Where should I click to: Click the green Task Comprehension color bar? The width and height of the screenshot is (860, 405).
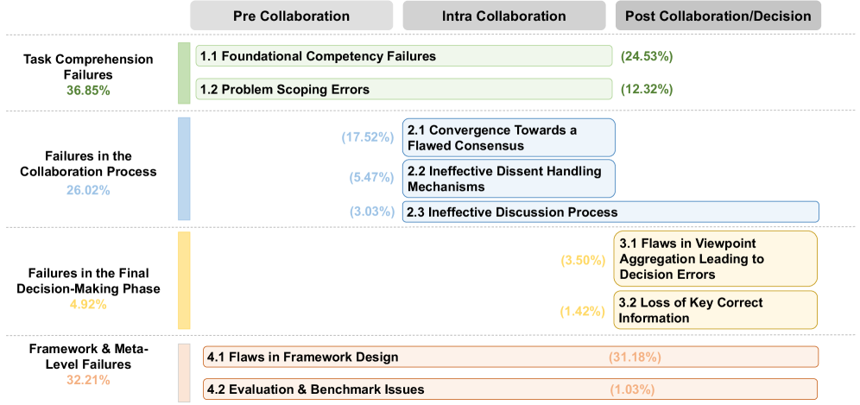click(183, 73)
